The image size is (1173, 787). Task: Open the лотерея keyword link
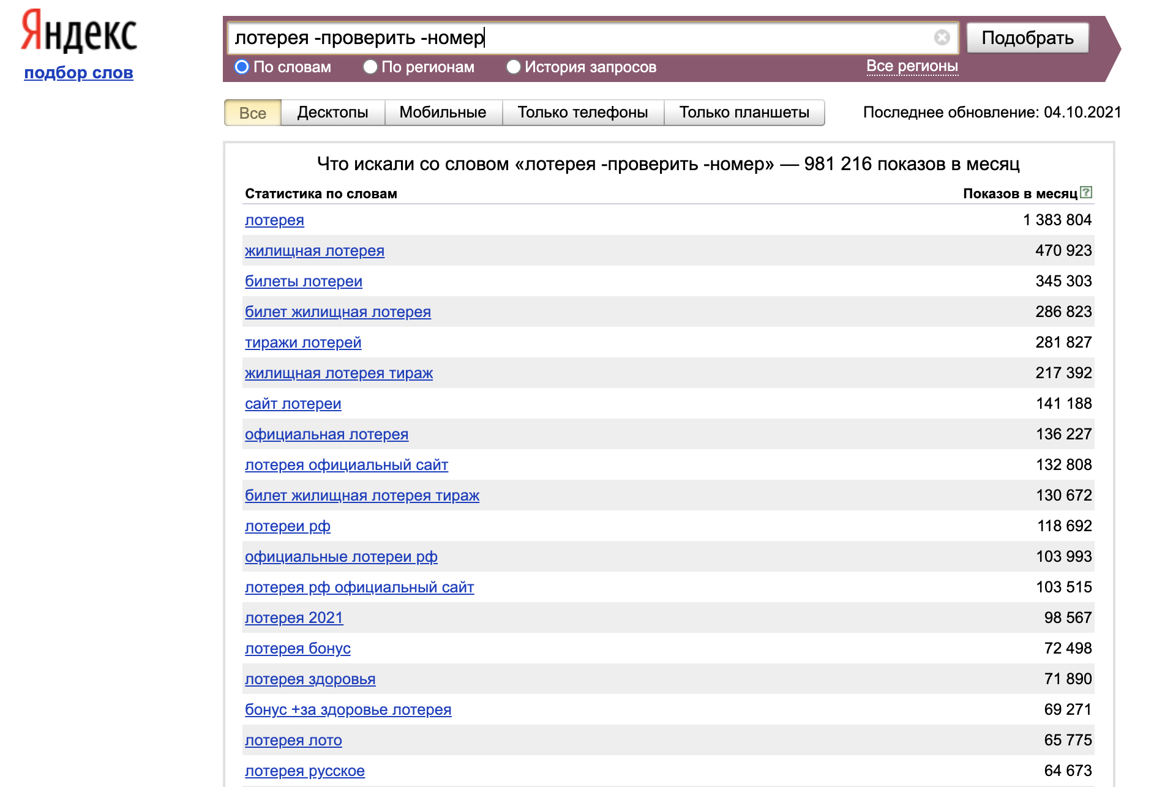pos(274,220)
